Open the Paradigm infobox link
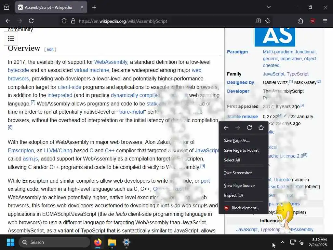 [x=237, y=52]
